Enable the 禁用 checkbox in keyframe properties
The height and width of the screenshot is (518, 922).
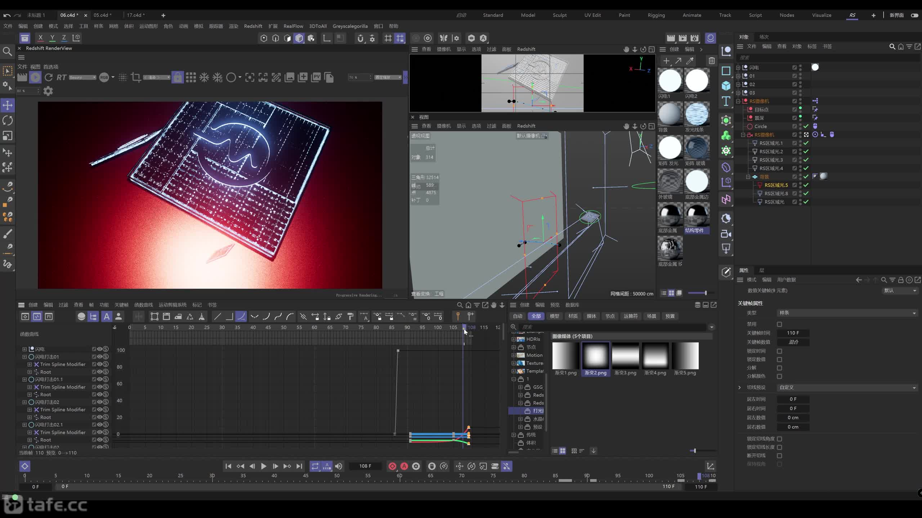779,324
